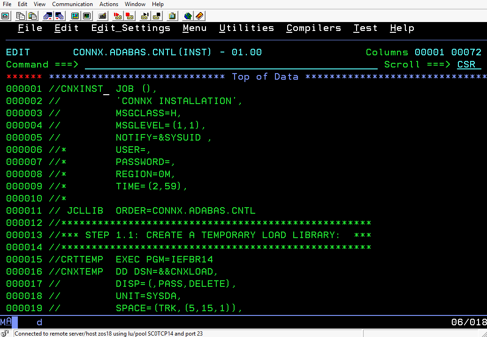Click line number 000012
The height and width of the screenshot is (337, 487).
(x=24, y=223)
